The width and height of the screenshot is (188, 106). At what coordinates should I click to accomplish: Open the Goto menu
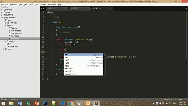pos(31,5)
